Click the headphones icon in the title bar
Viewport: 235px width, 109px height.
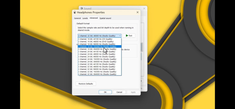75,12
